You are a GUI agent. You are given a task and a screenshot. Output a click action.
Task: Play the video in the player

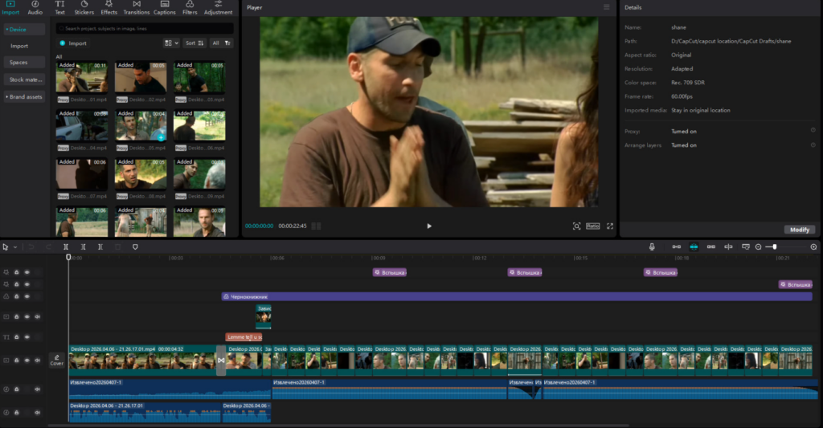click(x=429, y=226)
